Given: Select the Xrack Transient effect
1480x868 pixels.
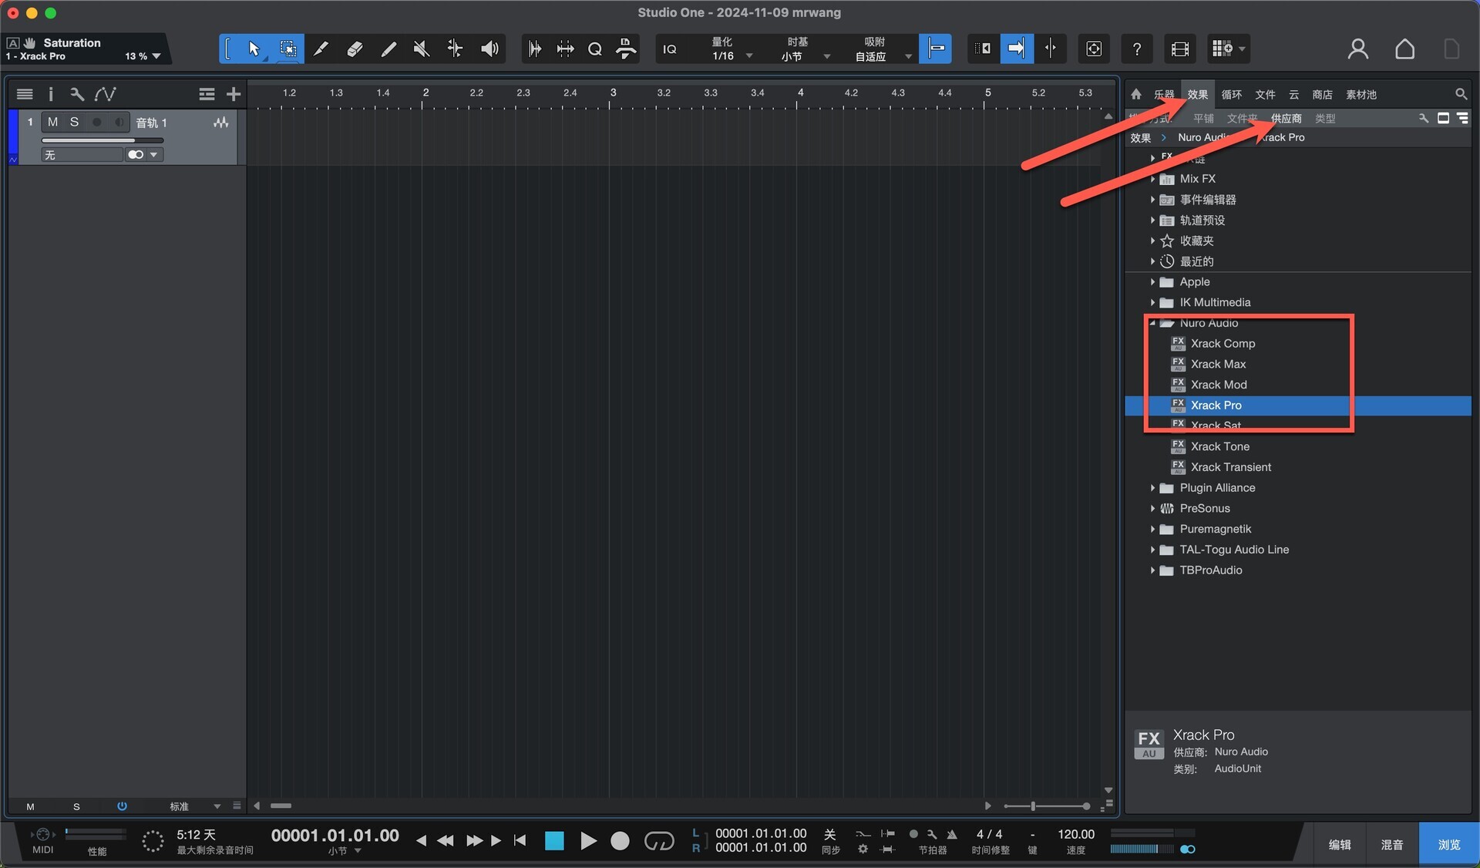Looking at the screenshot, I should [1231, 467].
